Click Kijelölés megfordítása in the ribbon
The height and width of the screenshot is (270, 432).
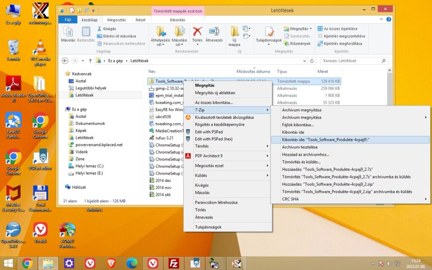coord(340,43)
